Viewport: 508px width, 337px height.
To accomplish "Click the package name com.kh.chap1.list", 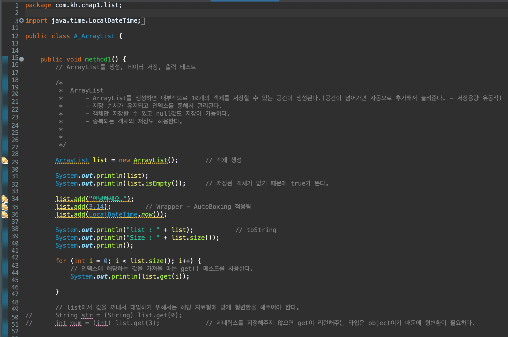I will pos(87,5).
